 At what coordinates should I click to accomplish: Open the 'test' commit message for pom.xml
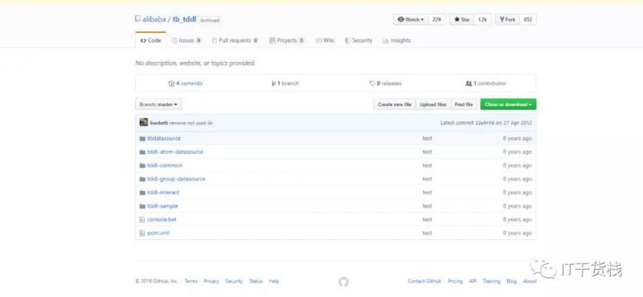(x=427, y=233)
